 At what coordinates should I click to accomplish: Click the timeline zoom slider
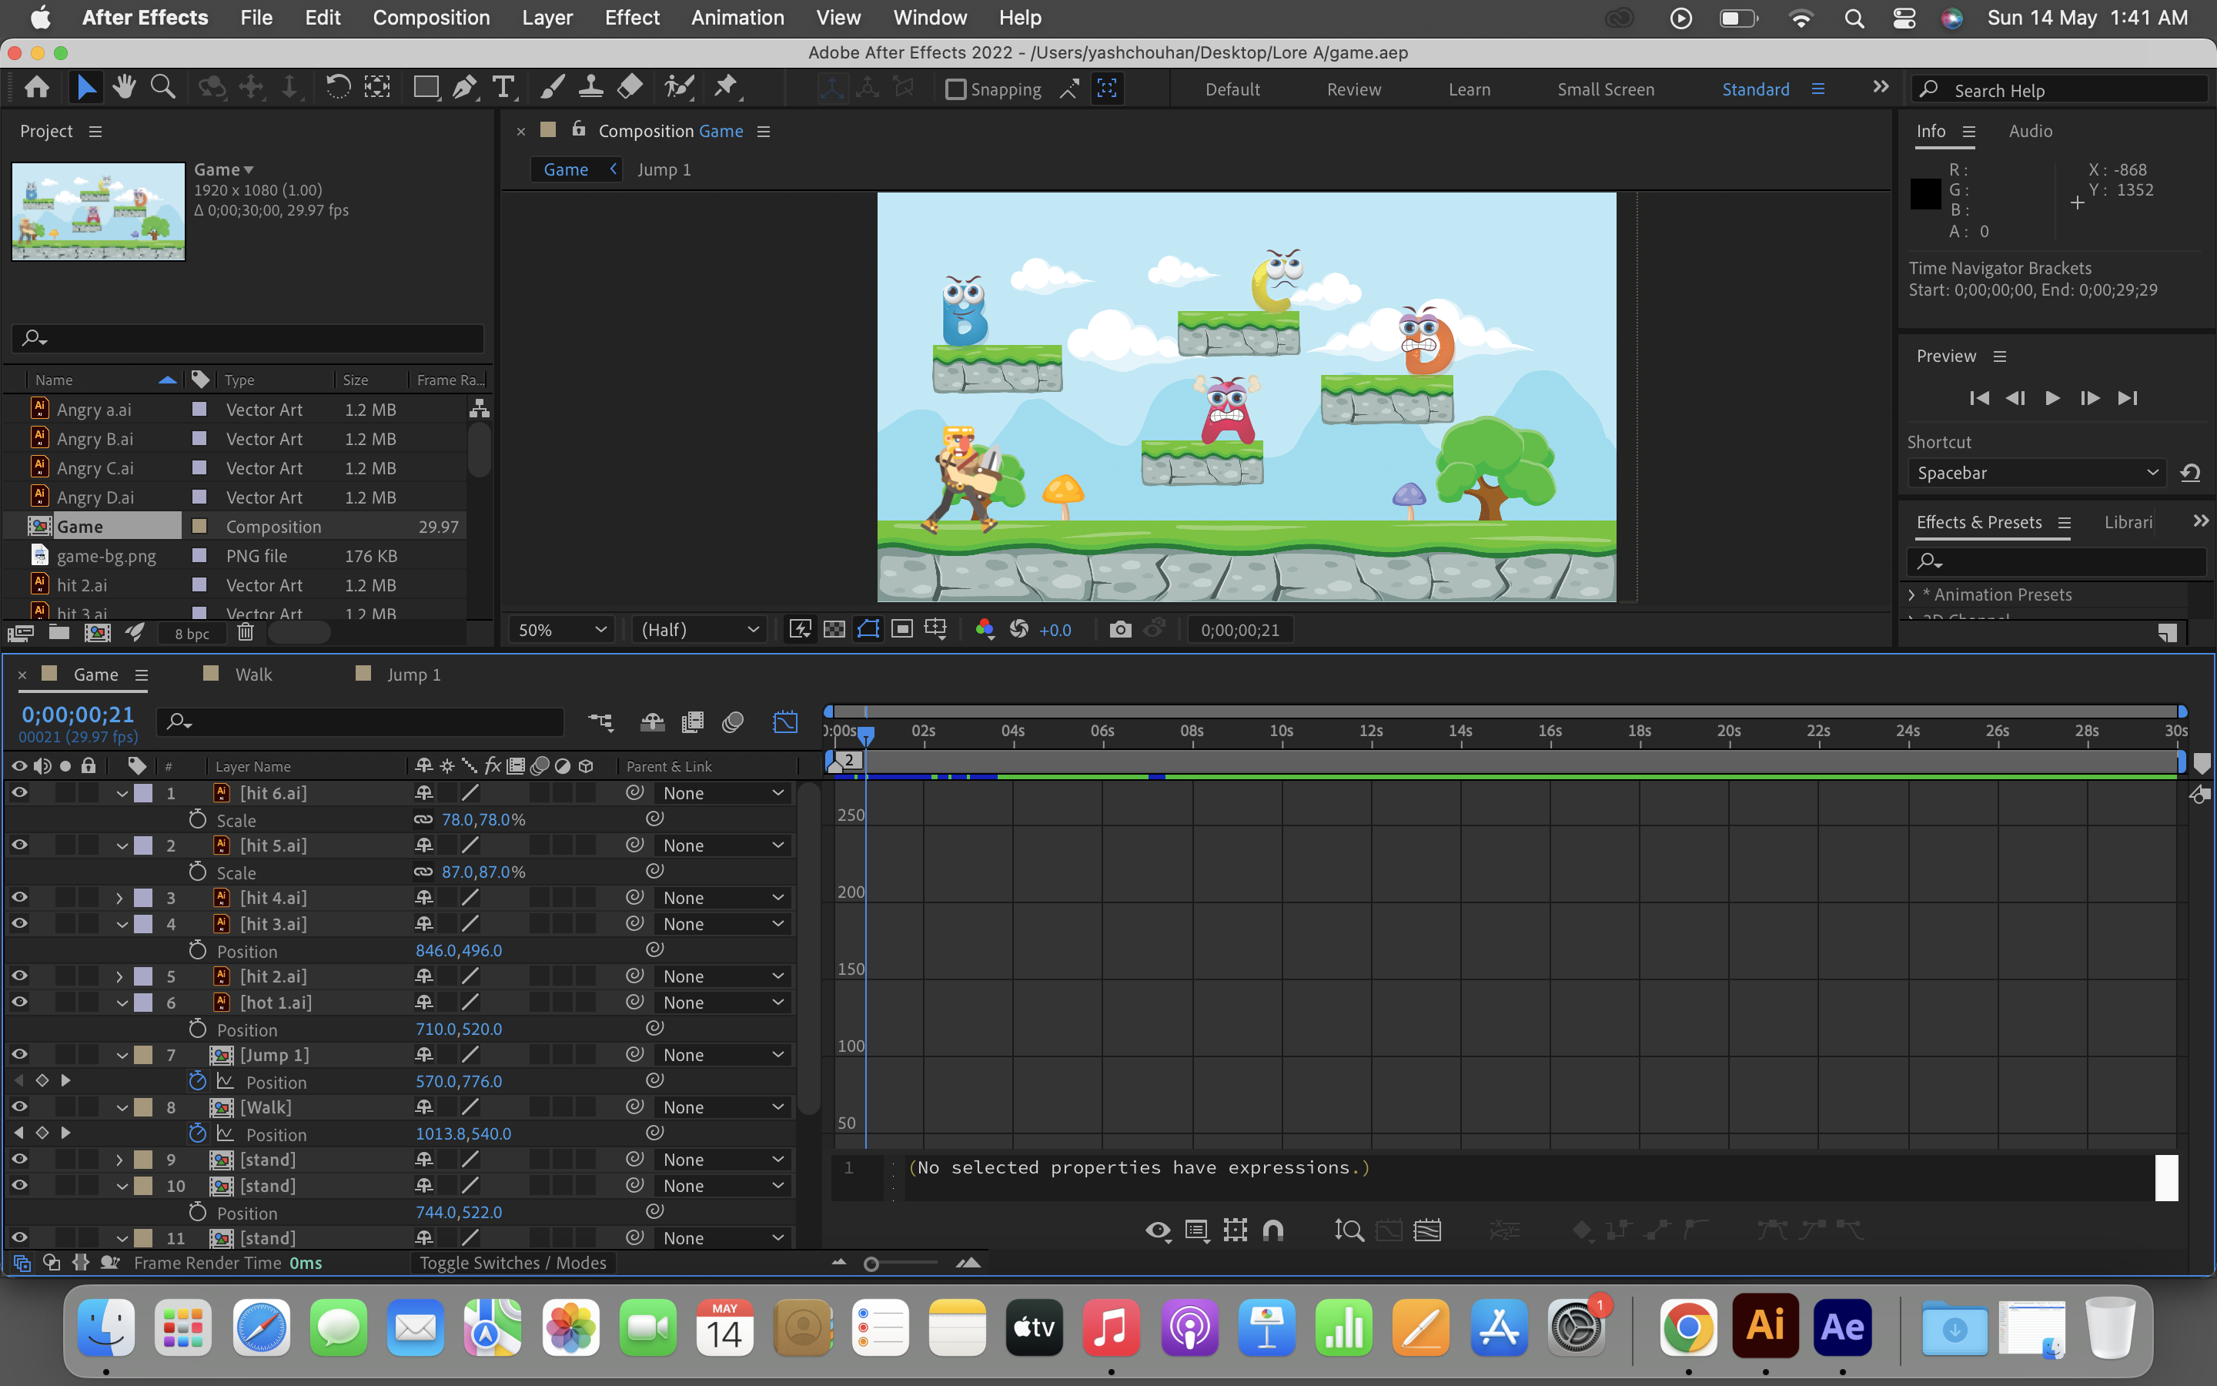click(x=871, y=1264)
